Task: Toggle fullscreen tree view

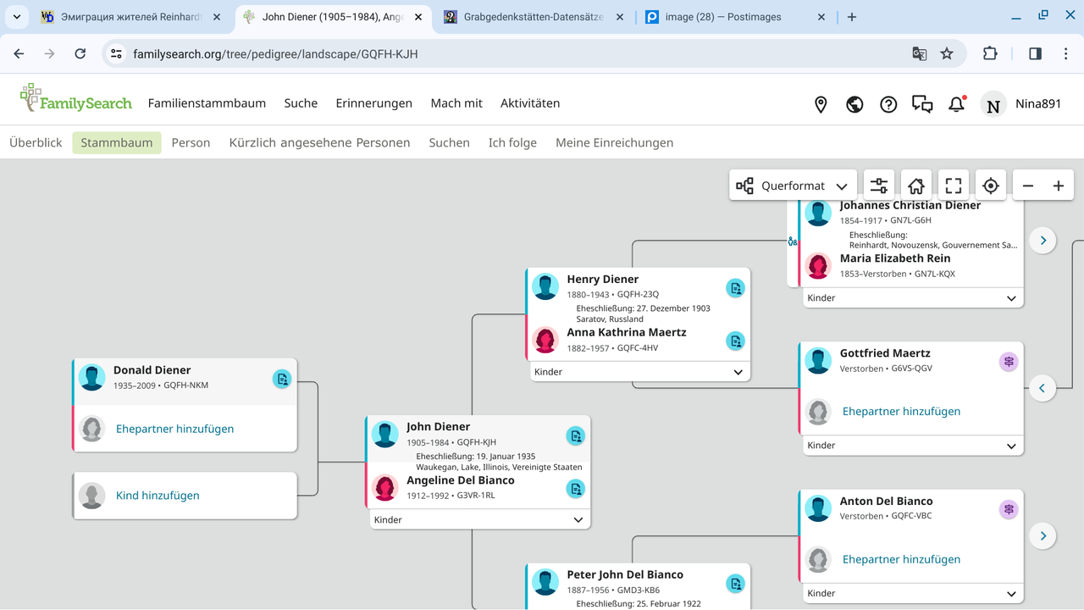Action: tap(954, 186)
